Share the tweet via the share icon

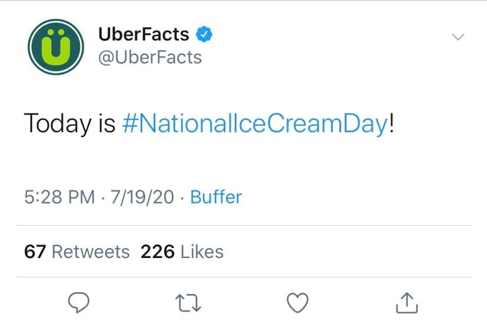[407, 302]
